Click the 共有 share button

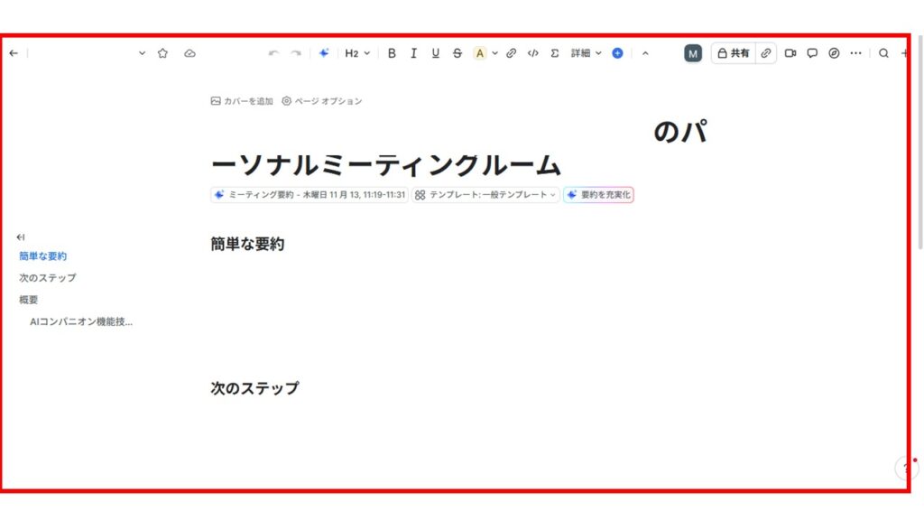[x=733, y=53]
